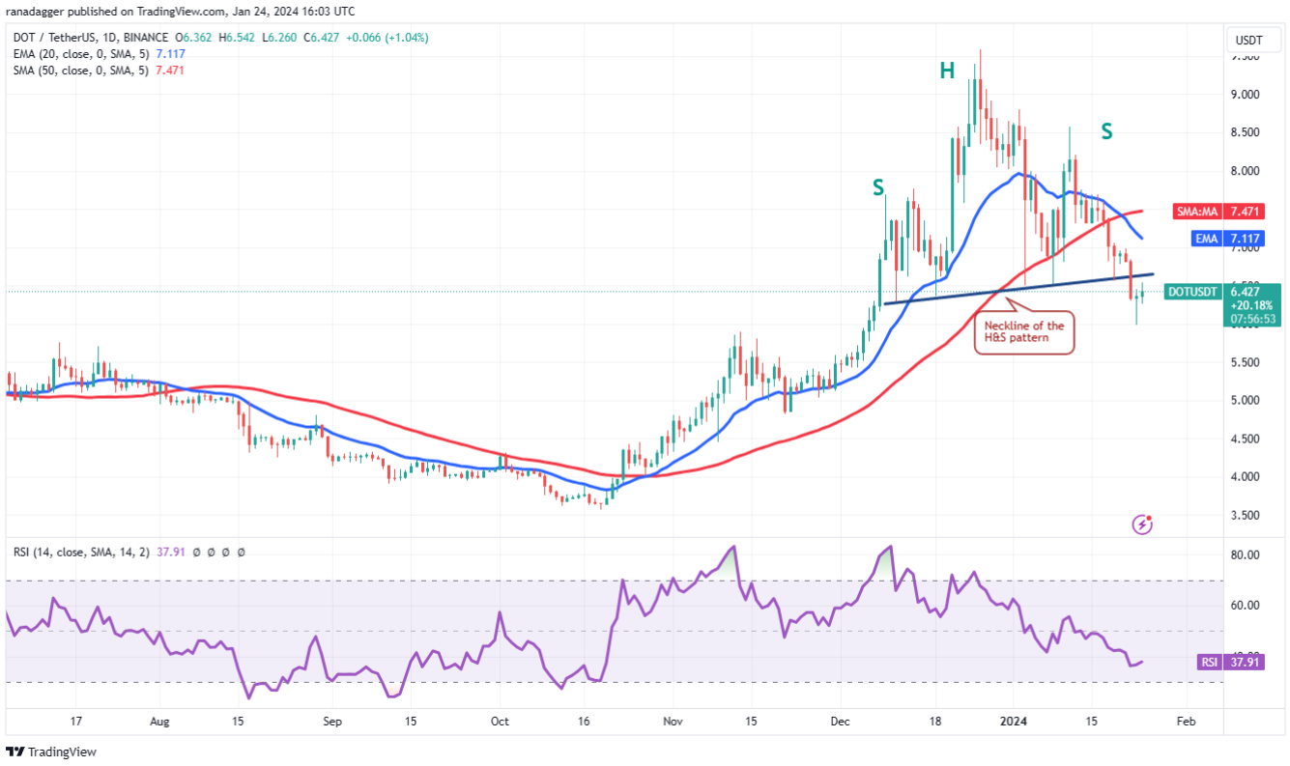Click the right shoulder S label

click(x=1106, y=131)
